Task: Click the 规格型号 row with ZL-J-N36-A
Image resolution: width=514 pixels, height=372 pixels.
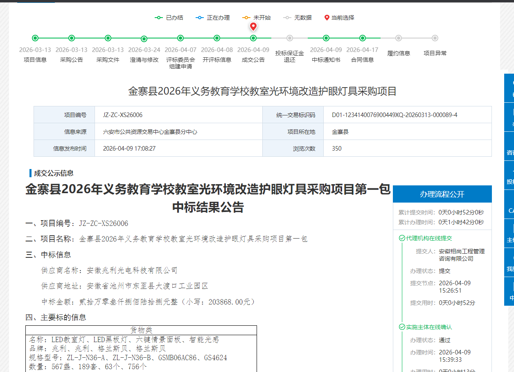Action: pos(128,358)
